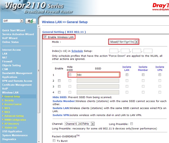Select Advanced Setting submenu item
169x143 pixels.
coord(14,116)
